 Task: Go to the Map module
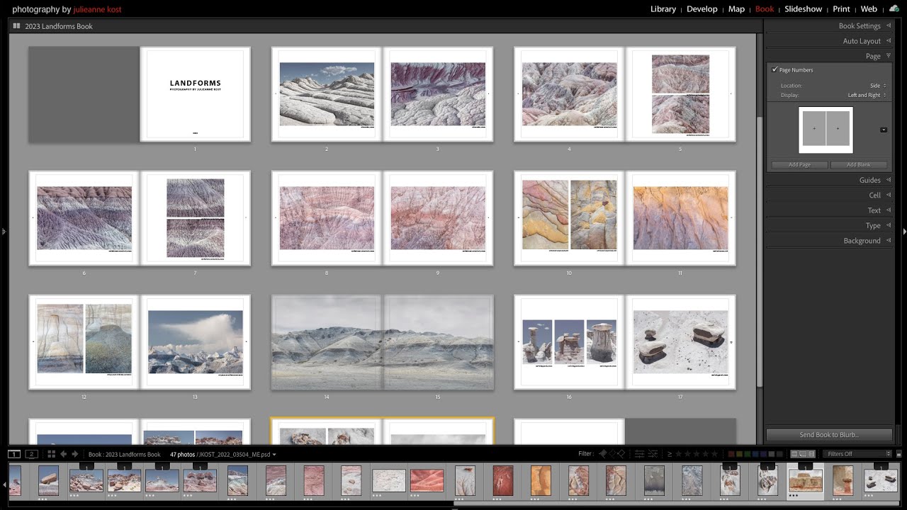coord(736,9)
